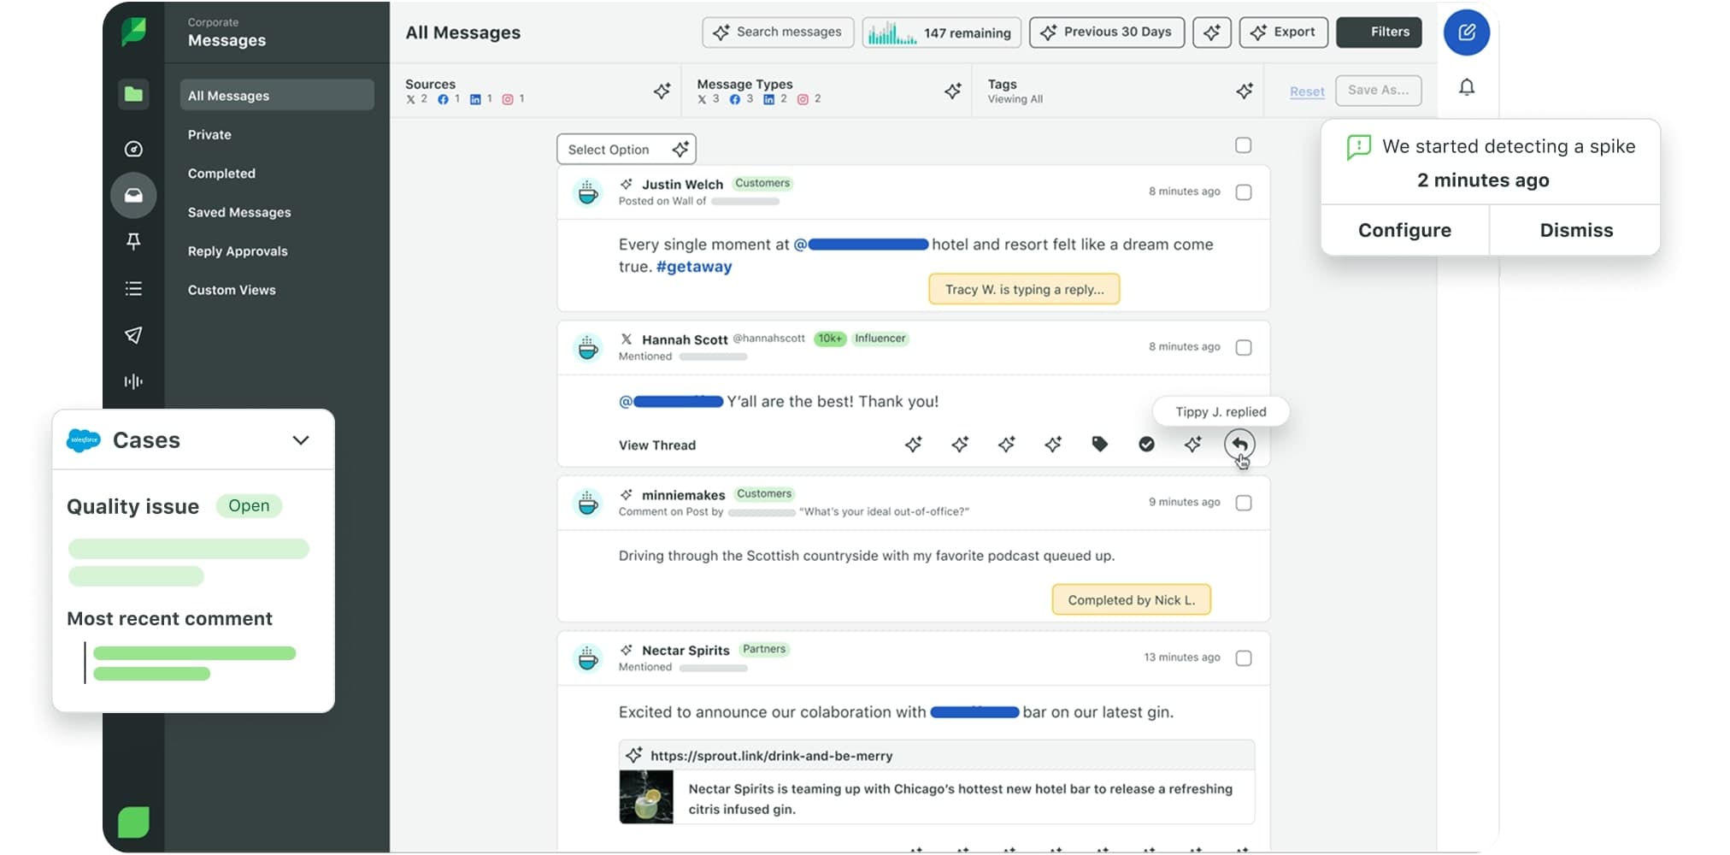Mark Hannah Scott's message complete with checkmark icon
Viewport: 1730px width, 855px height.
pos(1146,444)
